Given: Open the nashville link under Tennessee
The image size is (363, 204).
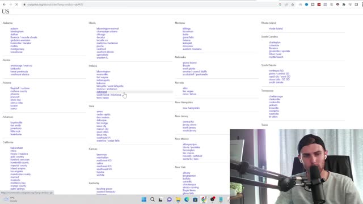Looking at the screenshot, I should [274, 114].
